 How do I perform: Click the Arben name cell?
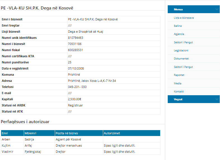pyautogui.click(x=6, y=139)
